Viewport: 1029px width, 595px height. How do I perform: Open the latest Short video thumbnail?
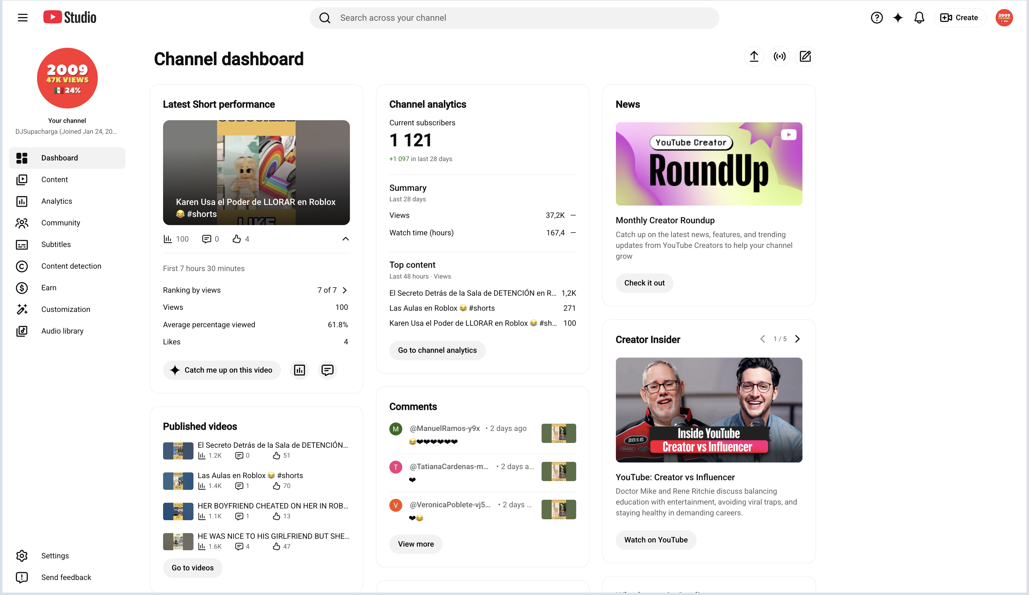pyautogui.click(x=256, y=172)
